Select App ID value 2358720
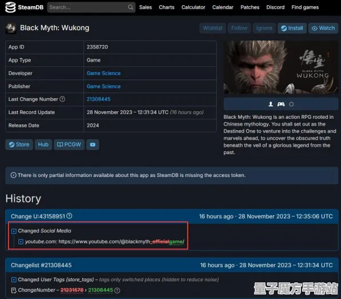 point(97,47)
